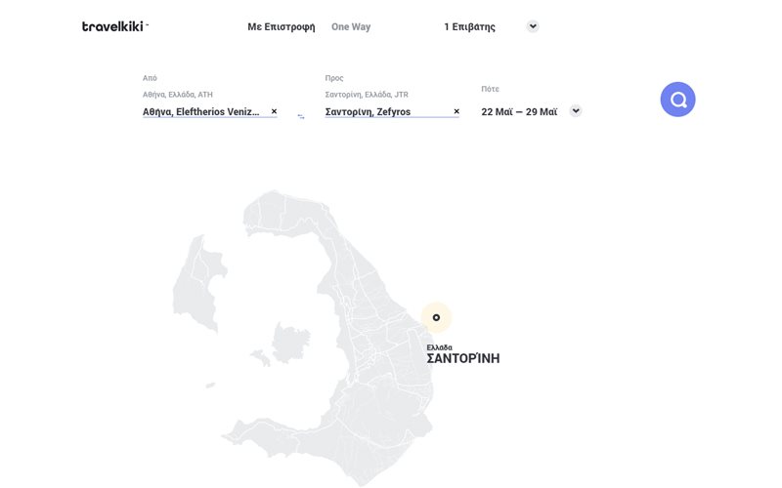This screenshot has height=488, width=782.
Task: Clear the Αθήνα origin field
Action: (x=274, y=111)
